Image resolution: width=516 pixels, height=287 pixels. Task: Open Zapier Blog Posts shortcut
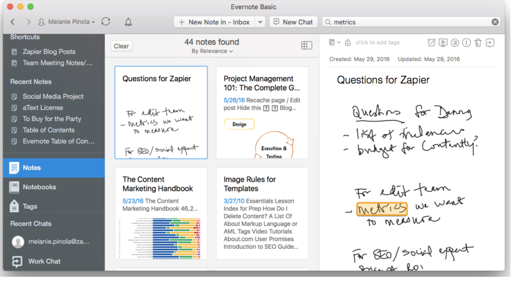(x=49, y=52)
